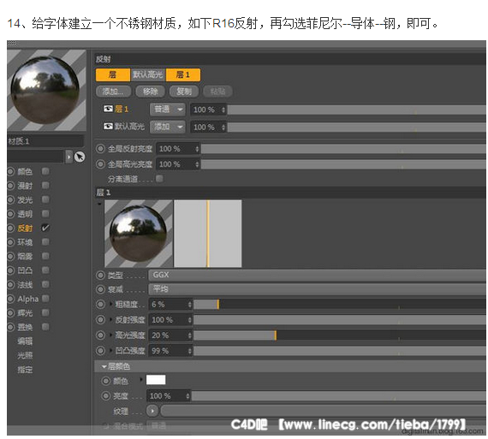Click the 凹凸强度 99 % value field
The height and width of the screenshot is (439, 488).
tap(170, 351)
